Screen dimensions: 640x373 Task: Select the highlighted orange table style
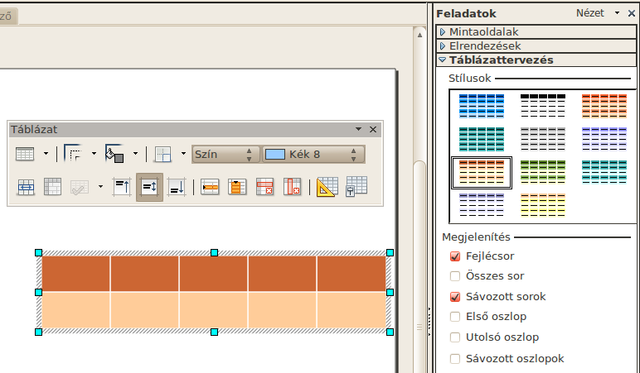click(x=482, y=172)
